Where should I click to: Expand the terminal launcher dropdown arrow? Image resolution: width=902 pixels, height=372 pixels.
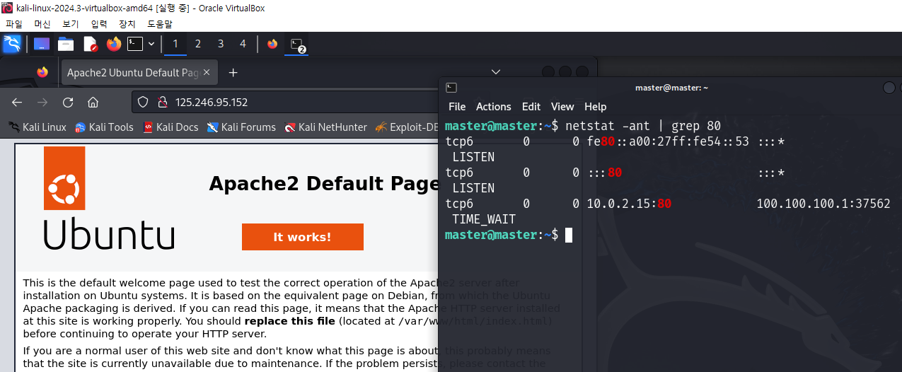(151, 44)
